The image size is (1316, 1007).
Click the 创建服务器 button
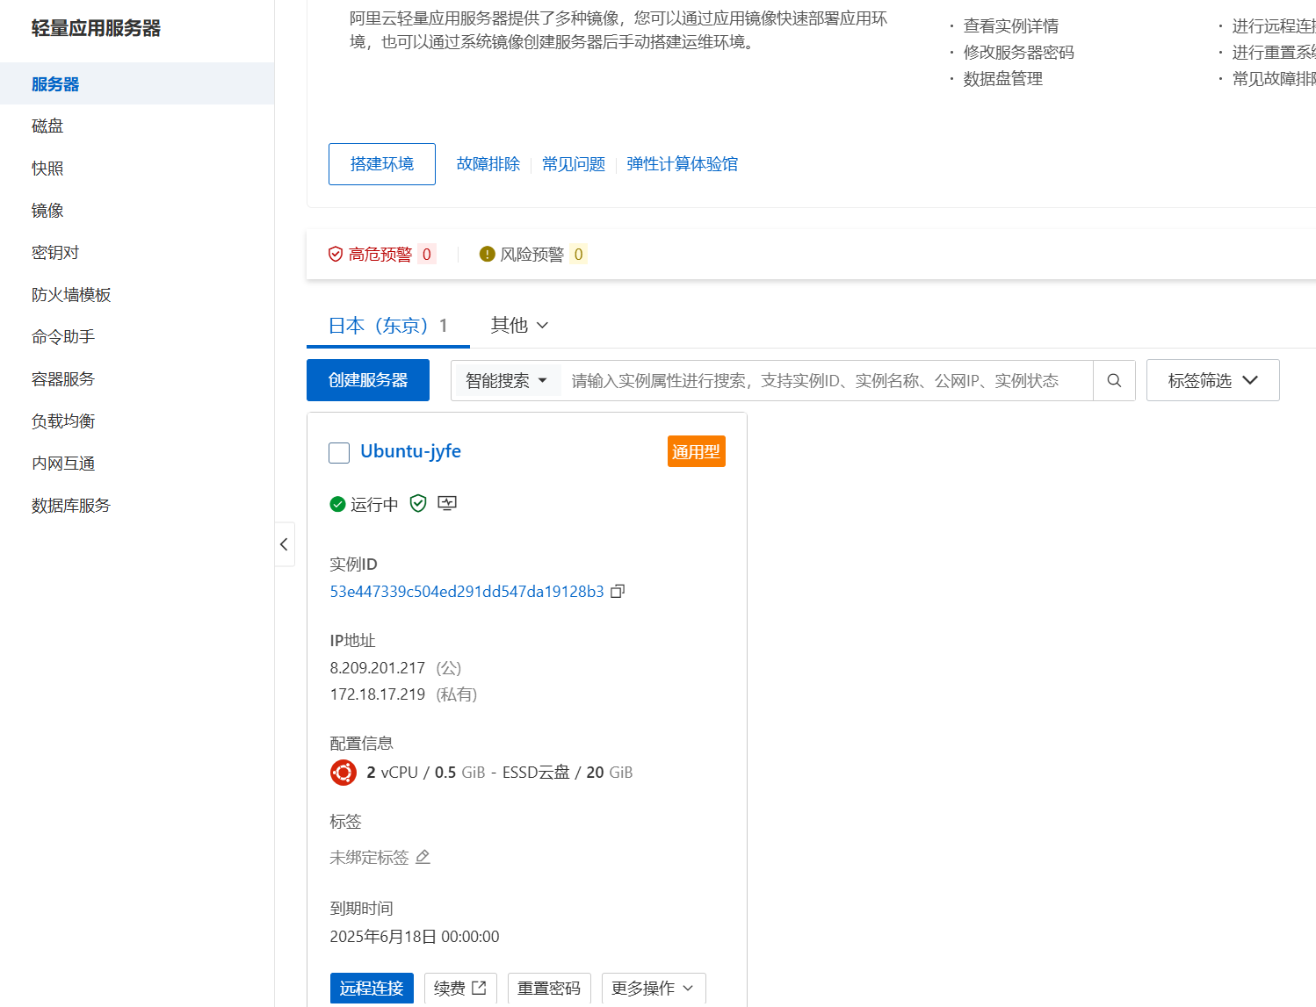click(367, 379)
